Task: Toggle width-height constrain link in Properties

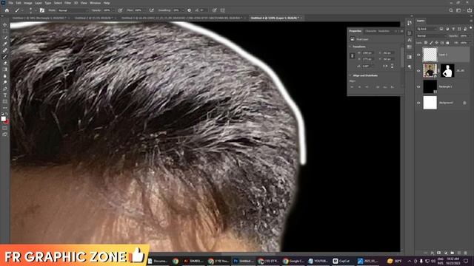Action: point(353,56)
